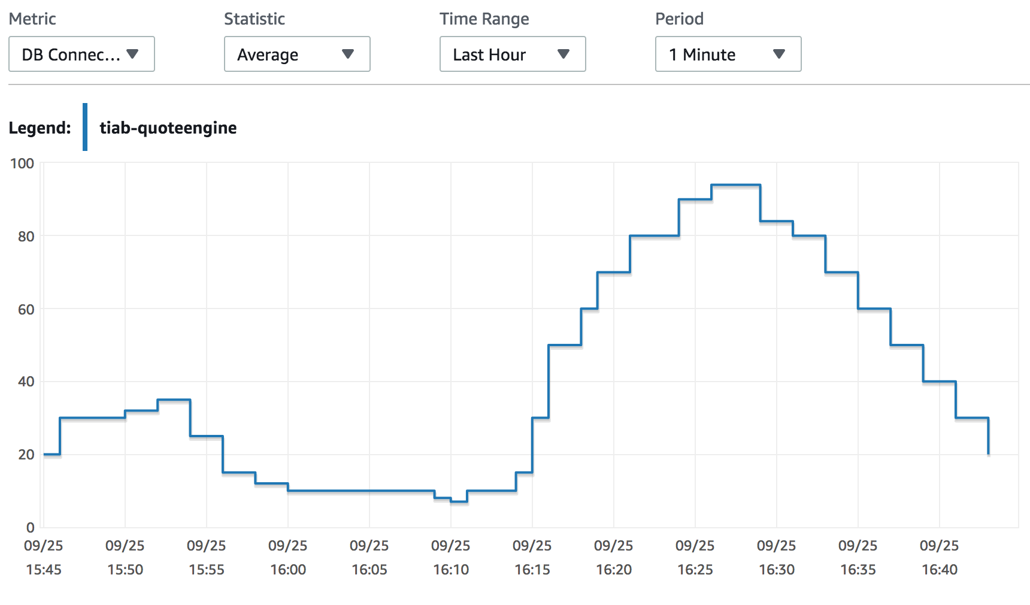Click the flat 10-connection segment between 16:00 and 16:09

361,491
